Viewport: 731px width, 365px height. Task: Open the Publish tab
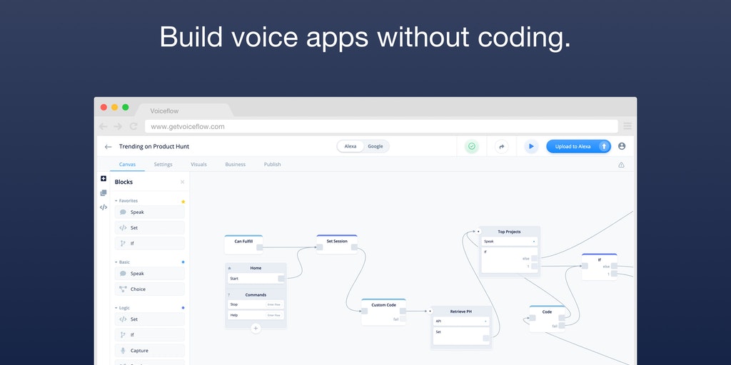[272, 165]
